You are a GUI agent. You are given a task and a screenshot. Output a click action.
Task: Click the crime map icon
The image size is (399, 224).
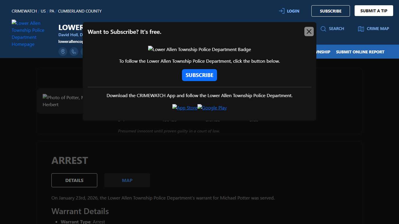(361, 29)
